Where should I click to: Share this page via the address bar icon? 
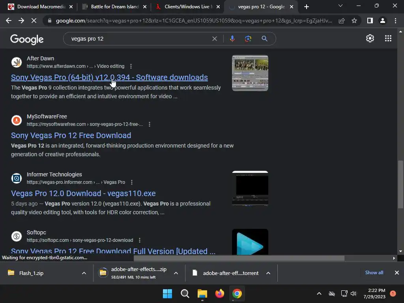pyautogui.click(x=342, y=21)
